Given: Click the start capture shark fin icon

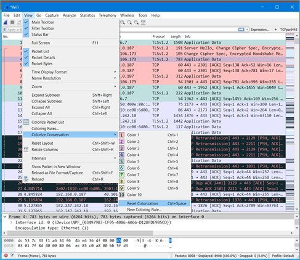Looking at the screenshot, I should point(6,22).
